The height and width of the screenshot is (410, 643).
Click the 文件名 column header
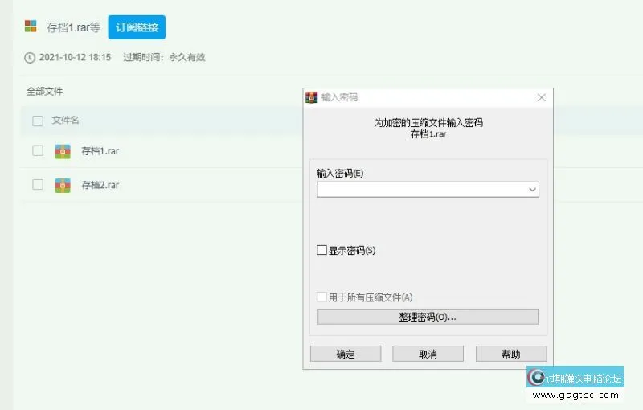(x=65, y=120)
